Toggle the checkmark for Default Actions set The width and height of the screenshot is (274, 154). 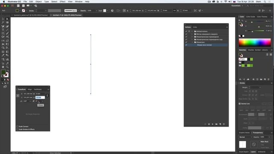(186, 31)
